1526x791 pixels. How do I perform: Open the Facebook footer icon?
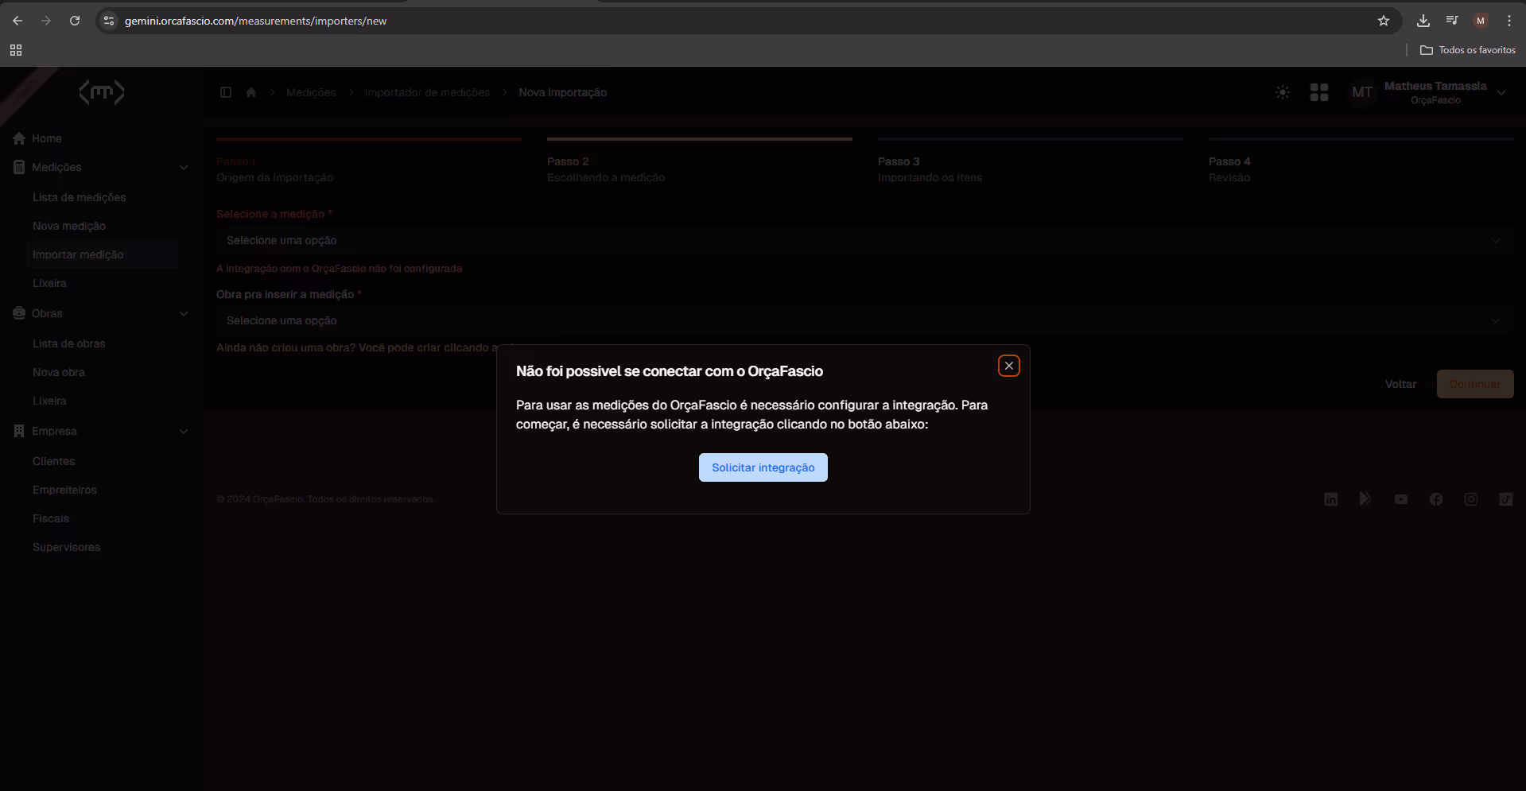[x=1436, y=499]
